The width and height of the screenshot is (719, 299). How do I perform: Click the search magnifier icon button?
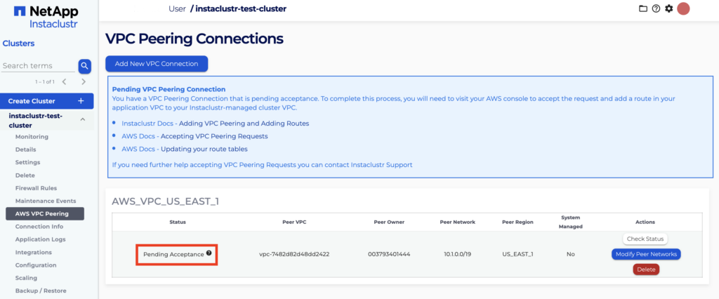(x=84, y=66)
